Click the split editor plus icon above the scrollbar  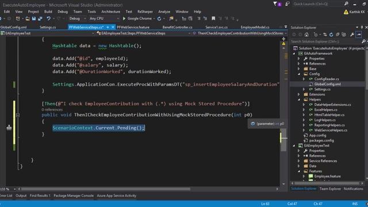pos(283,39)
